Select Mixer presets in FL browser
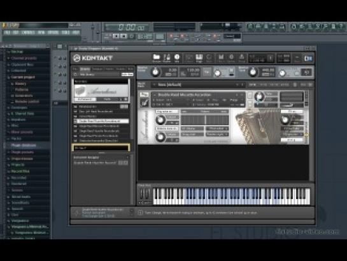The width and height of the screenshot is (347, 261). coord(22,132)
